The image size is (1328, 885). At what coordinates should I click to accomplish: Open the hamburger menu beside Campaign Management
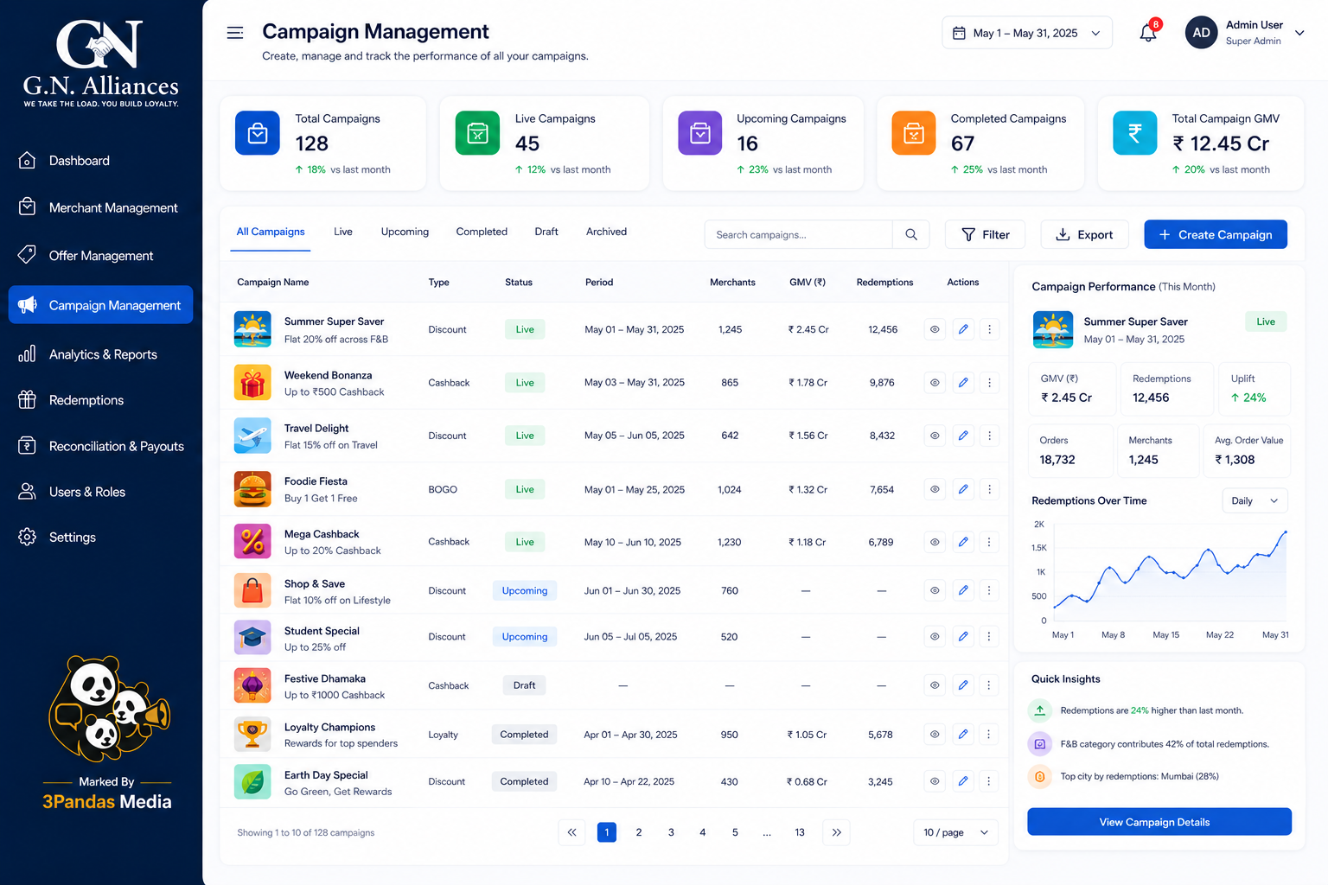(x=234, y=33)
